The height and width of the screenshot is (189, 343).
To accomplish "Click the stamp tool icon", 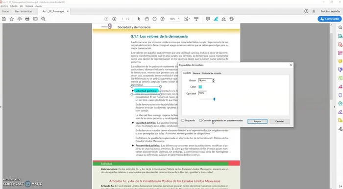I will pos(231,19).
